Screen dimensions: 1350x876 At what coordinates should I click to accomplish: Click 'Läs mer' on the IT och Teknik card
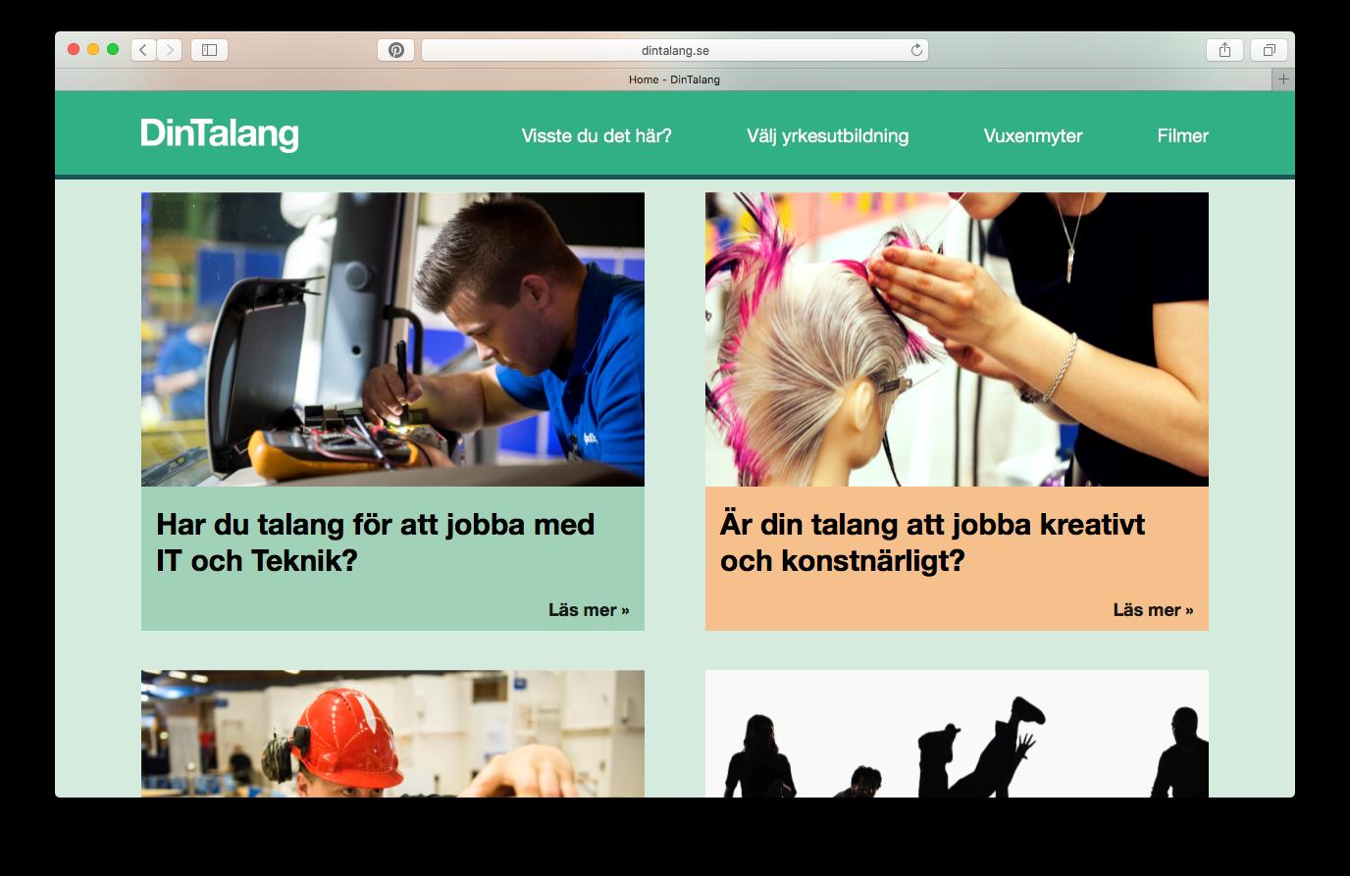[x=589, y=610]
